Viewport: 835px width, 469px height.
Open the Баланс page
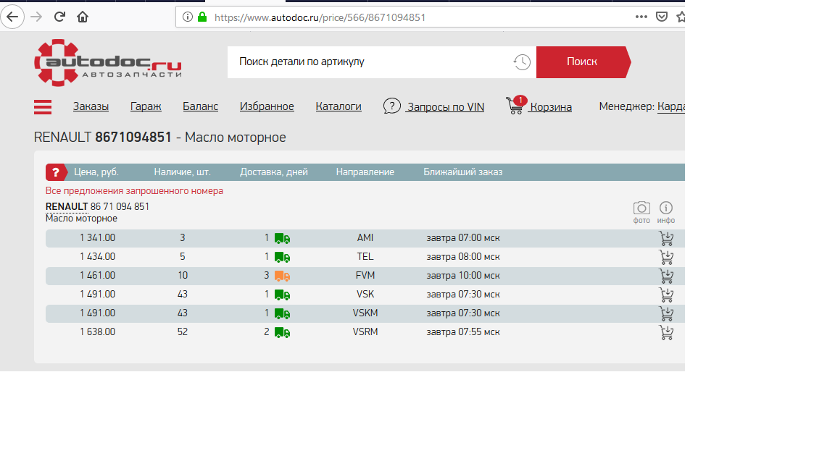(x=200, y=107)
